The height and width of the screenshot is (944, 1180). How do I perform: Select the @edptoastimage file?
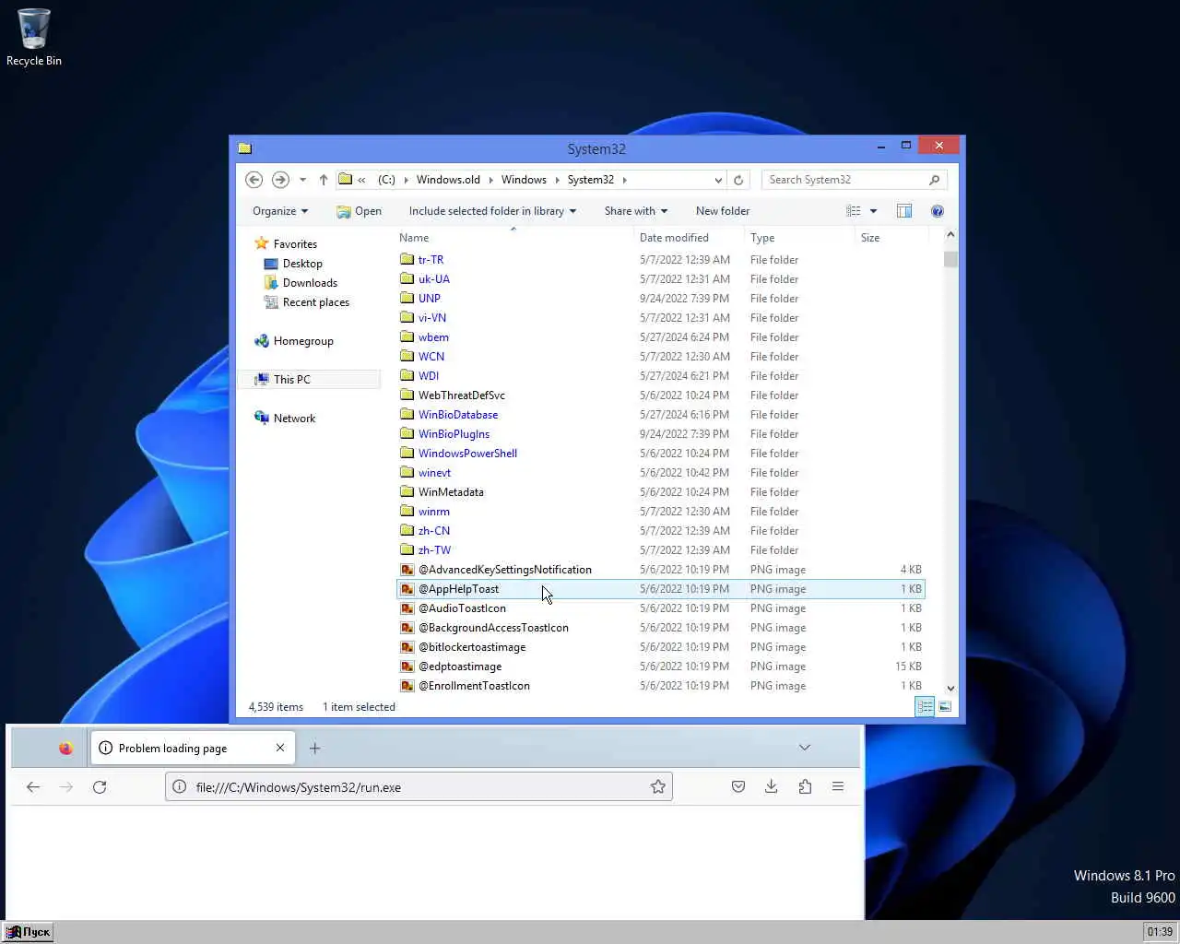point(460,667)
